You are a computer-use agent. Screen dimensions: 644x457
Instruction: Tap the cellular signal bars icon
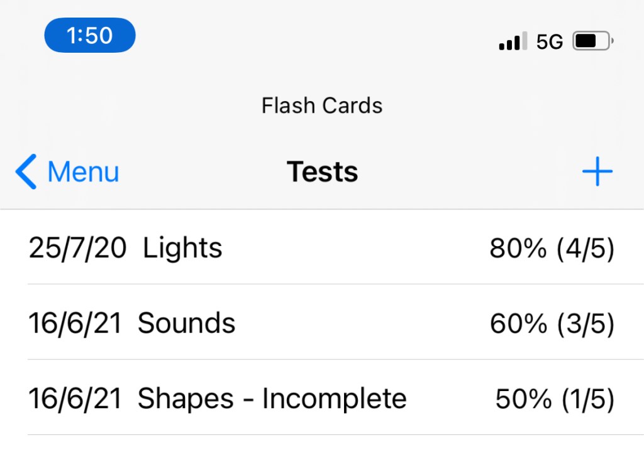tap(513, 43)
